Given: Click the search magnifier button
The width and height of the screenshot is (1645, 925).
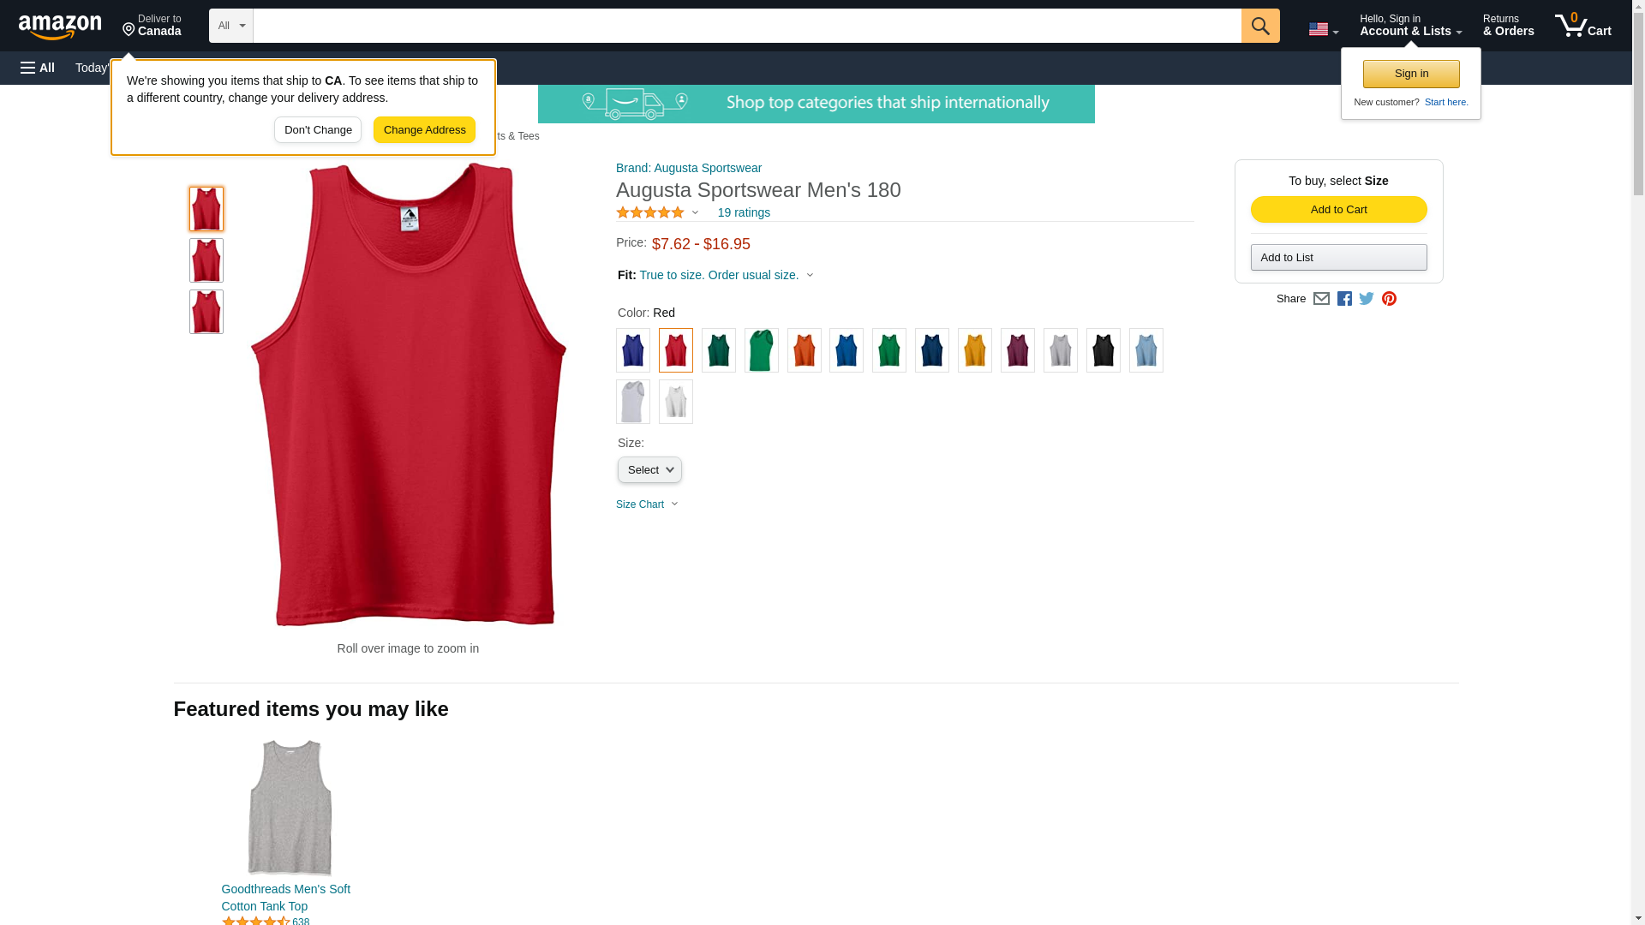Looking at the screenshot, I should (1259, 26).
